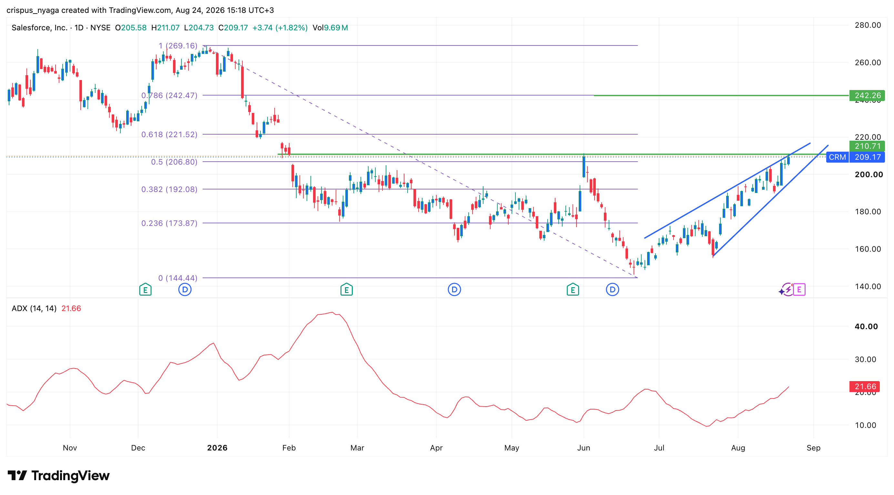Click the Nov label on the time axis

[x=70, y=448]
